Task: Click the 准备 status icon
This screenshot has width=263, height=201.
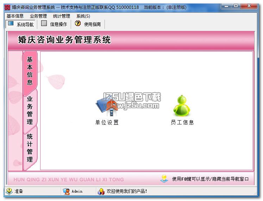Action: click(x=9, y=191)
